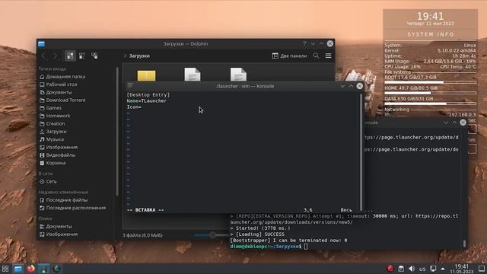
Task: Expand breadcrumb arrow before Загрузки
Action: pos(125,56)
